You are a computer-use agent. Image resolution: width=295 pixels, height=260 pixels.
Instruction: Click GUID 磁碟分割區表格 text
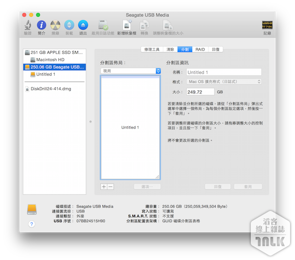pyautogui.click(x=181, y=221)
